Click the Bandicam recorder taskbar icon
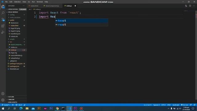Viewport: 197px width, 111px height. click(81, 109)
